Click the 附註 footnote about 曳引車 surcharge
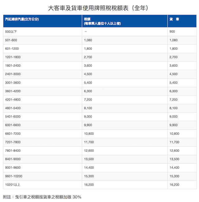The width and height of the screenshot is (199, 202). [42, 197]
